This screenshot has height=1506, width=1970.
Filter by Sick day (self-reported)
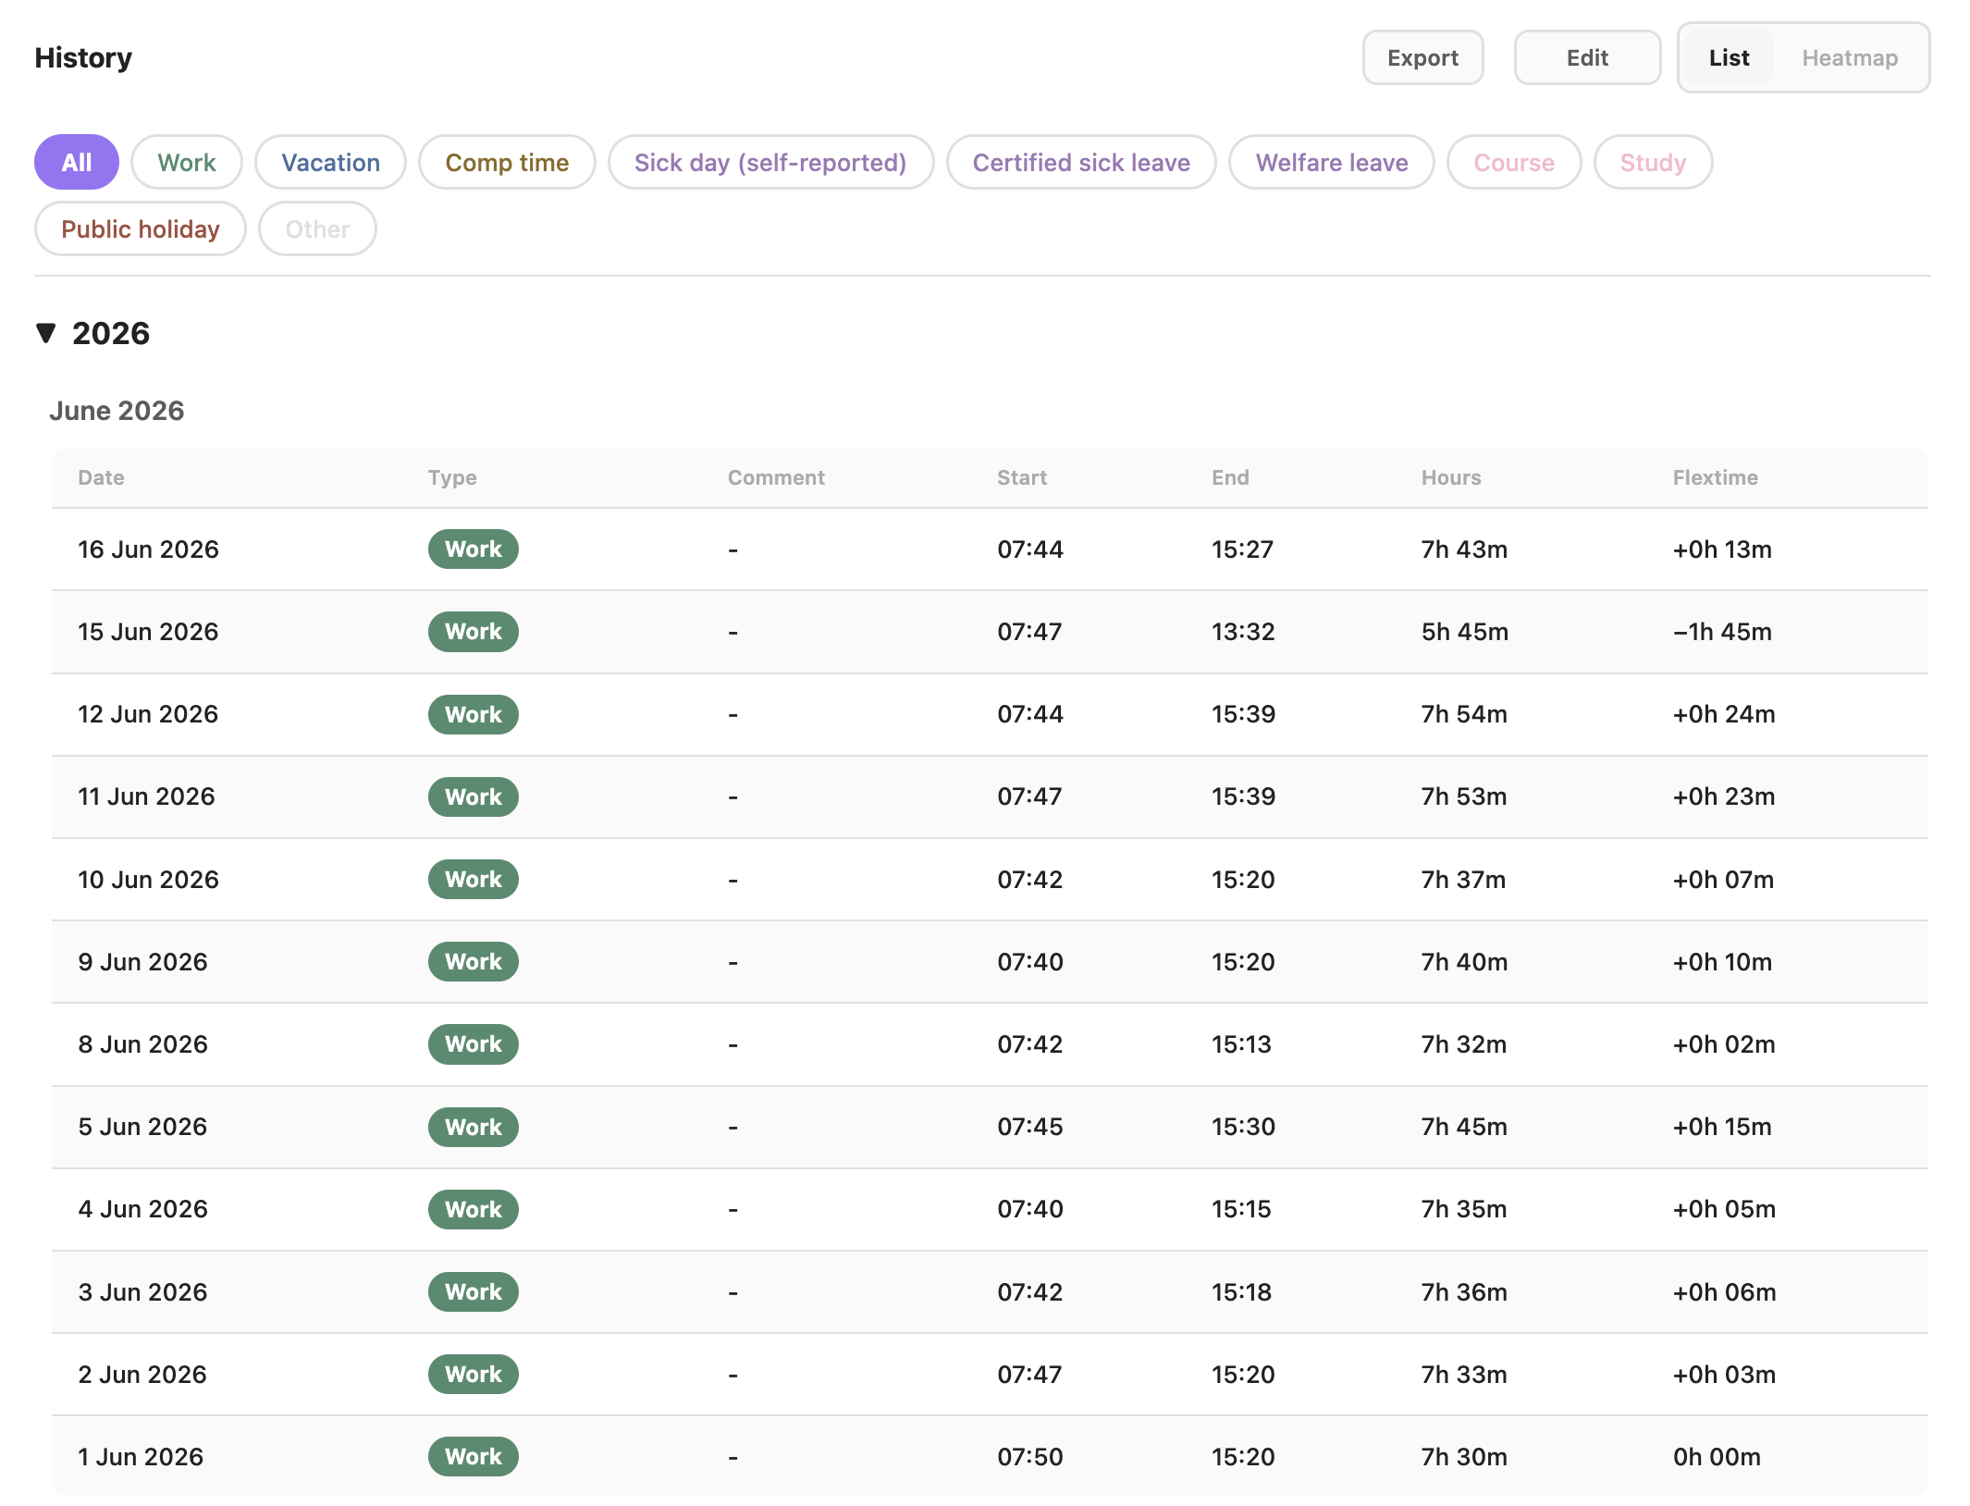pyautogui.click(x=770, y=162)
